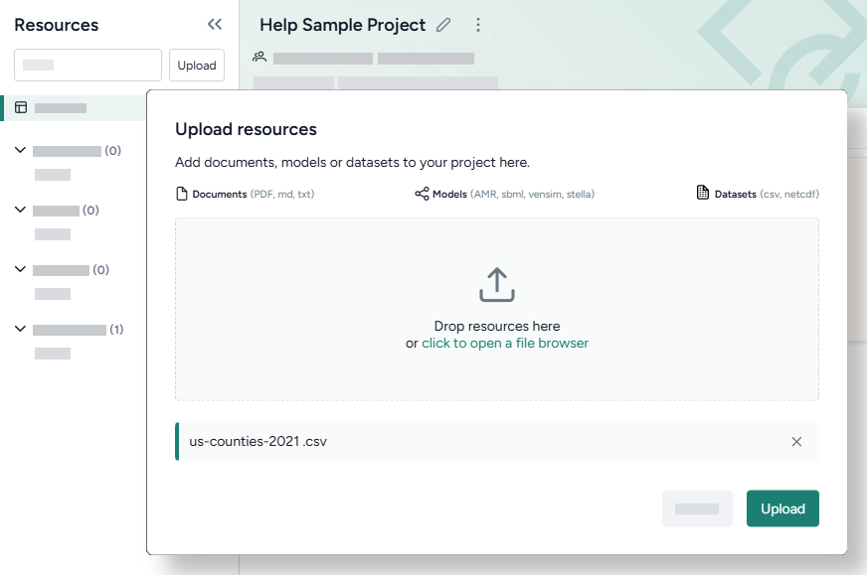Click the green Upload button in dialog
867x575 pixels.
pos(782,508)
